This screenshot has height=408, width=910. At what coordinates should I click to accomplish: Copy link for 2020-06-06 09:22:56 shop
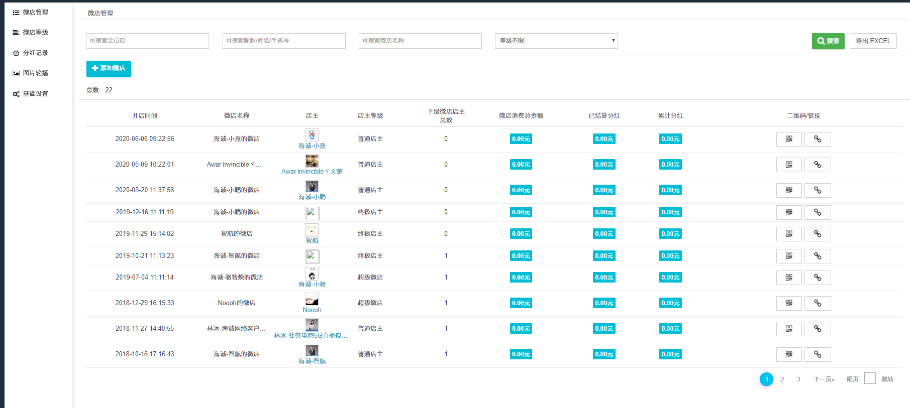click(x=818, y=139)
